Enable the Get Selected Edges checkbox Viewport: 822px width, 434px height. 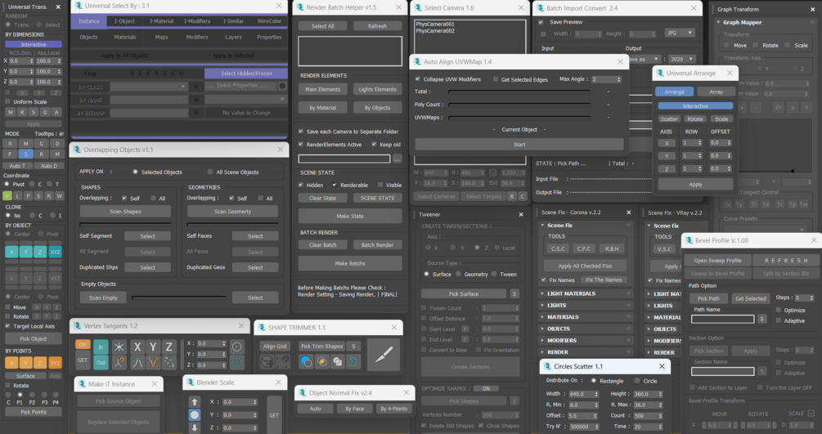496,79
